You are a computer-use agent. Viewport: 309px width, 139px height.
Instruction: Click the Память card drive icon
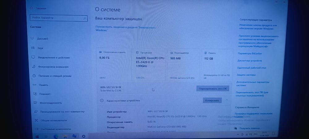(206, 53)
